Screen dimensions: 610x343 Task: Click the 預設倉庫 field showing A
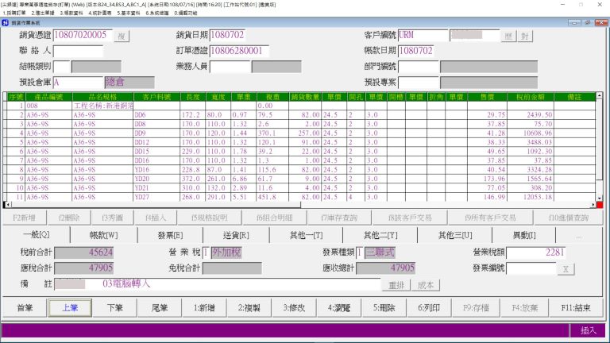(x=78, y=83)
